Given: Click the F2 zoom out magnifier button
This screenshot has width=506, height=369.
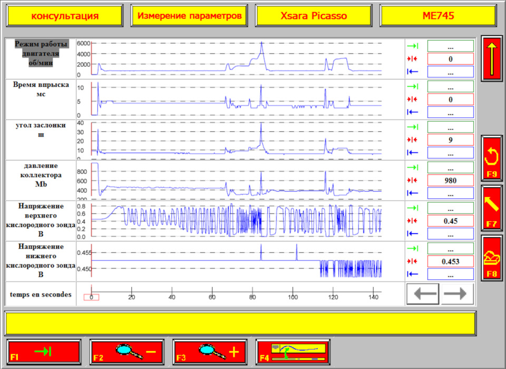Looking at the screenshot, I should 126,352.
